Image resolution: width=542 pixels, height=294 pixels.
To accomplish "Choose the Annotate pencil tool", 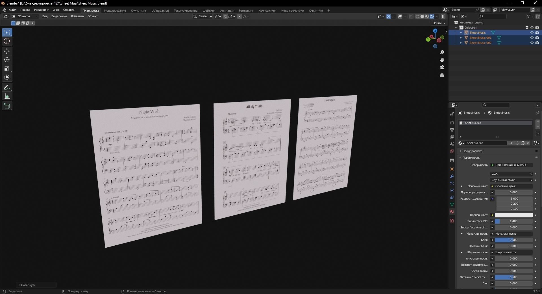I will 7,88.
